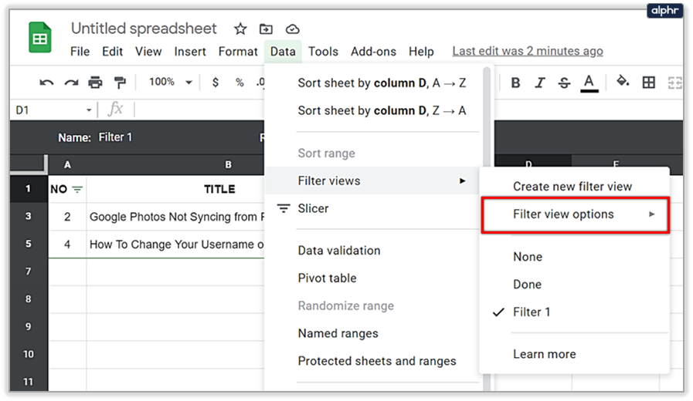Star the Untitled spreadsheet
The width and height of the screenshot is (693, 401).
(x=240, y=29)
